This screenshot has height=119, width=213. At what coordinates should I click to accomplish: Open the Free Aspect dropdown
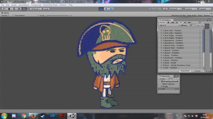pyautogui.click(x=27, y=16)
